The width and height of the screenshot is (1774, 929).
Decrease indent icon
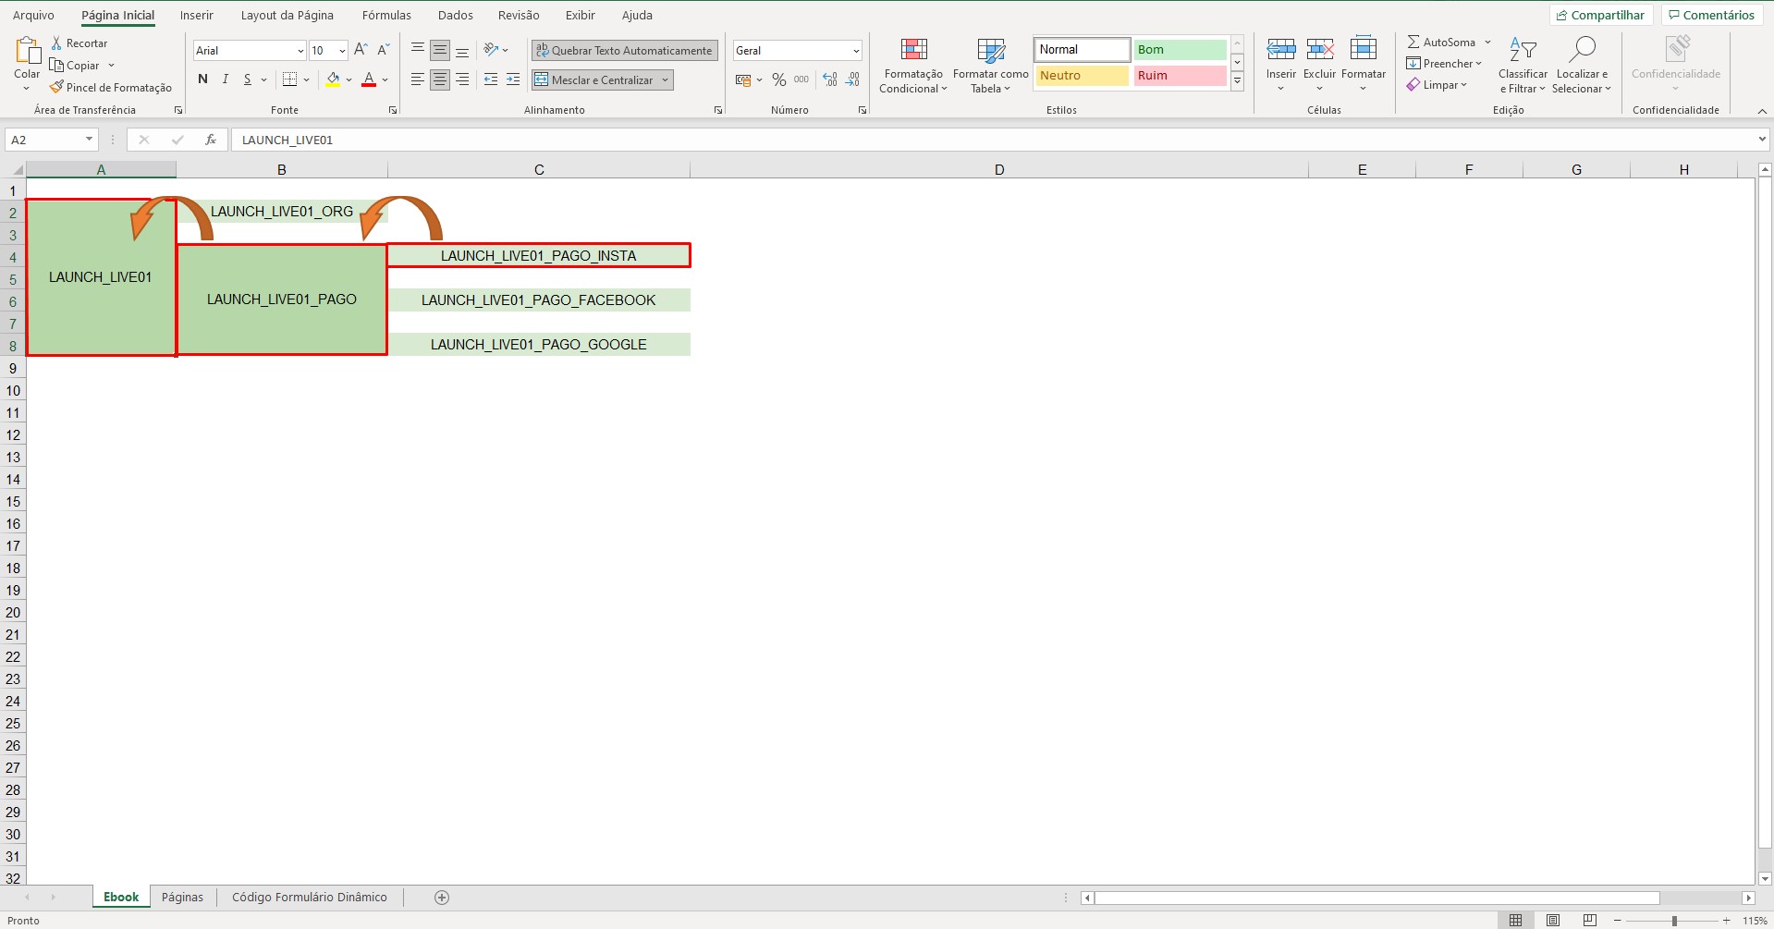[490, 79]
